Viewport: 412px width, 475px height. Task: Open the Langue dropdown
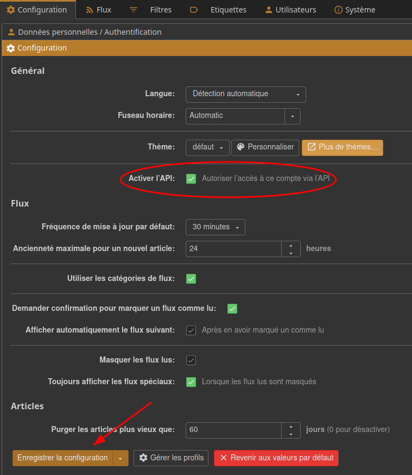click(x=245, y=94)
